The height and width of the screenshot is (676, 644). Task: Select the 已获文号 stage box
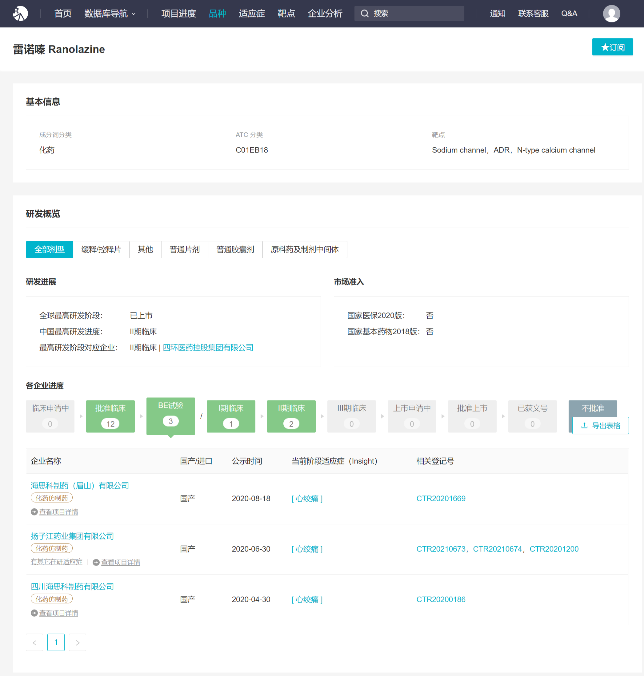pos(532,416)
